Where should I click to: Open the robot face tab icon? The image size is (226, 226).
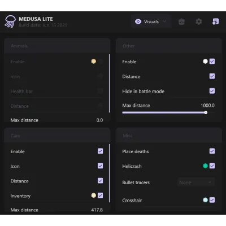[x=181, y=21]
